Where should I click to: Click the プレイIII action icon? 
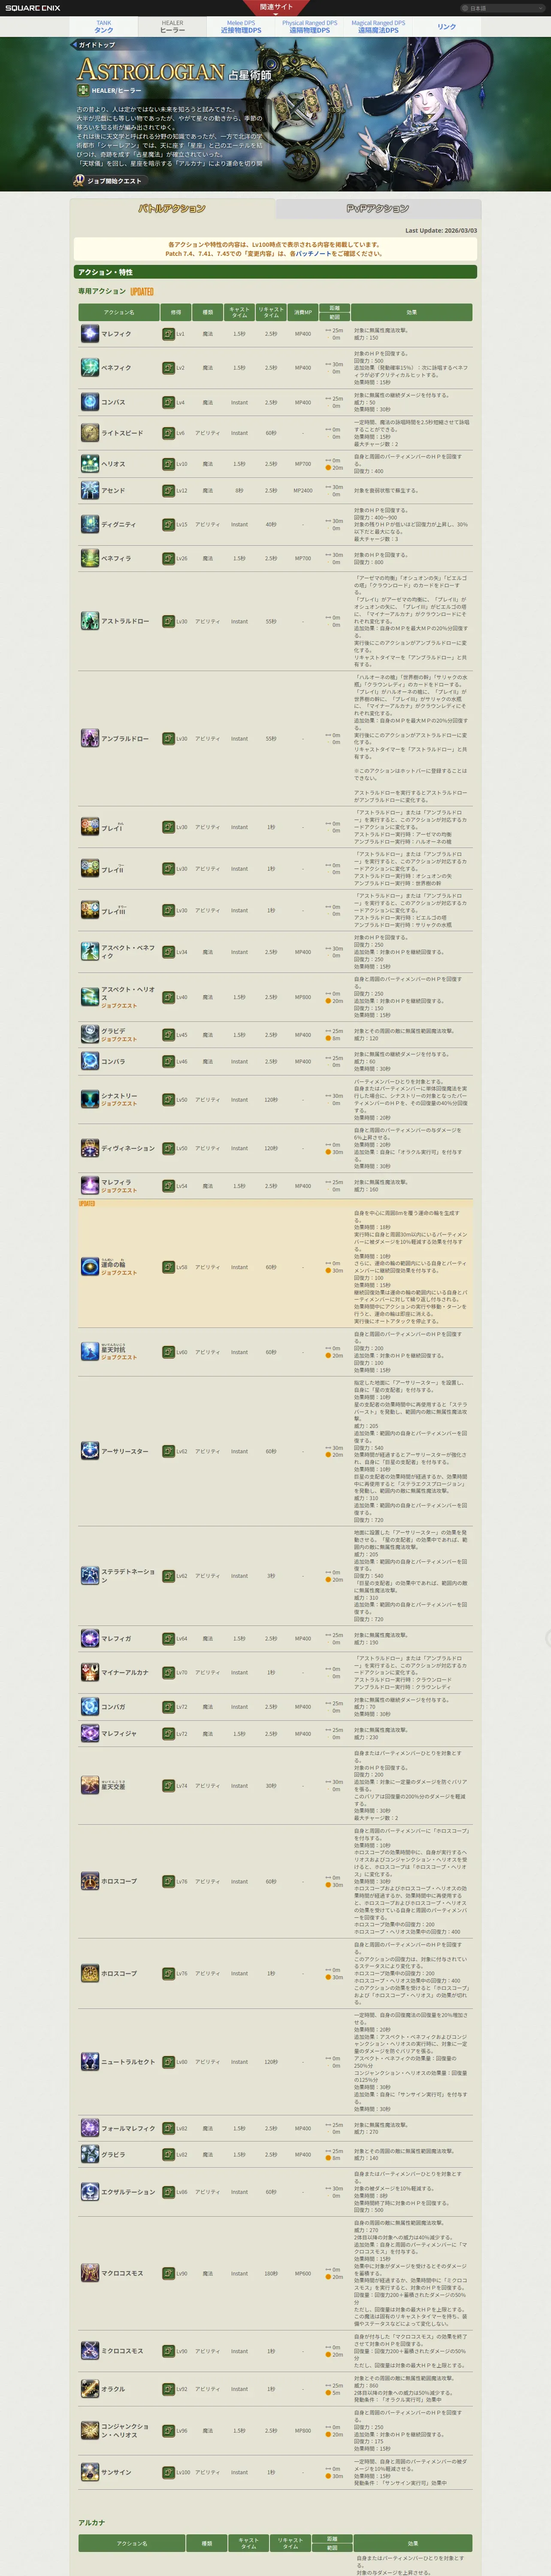pos(90,910)
